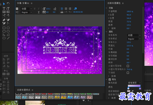This screenshot has height=105, width=153.
Task: Expand the 扭曲 section
Action: click(109, 76)
